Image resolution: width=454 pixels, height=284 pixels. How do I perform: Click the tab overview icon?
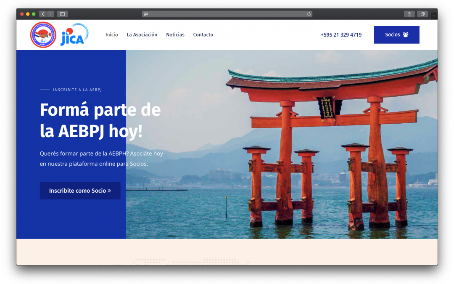click(x=422, y=14)
